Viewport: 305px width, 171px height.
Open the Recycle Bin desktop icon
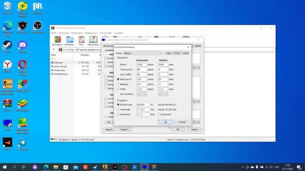click(x=8, y=8)
